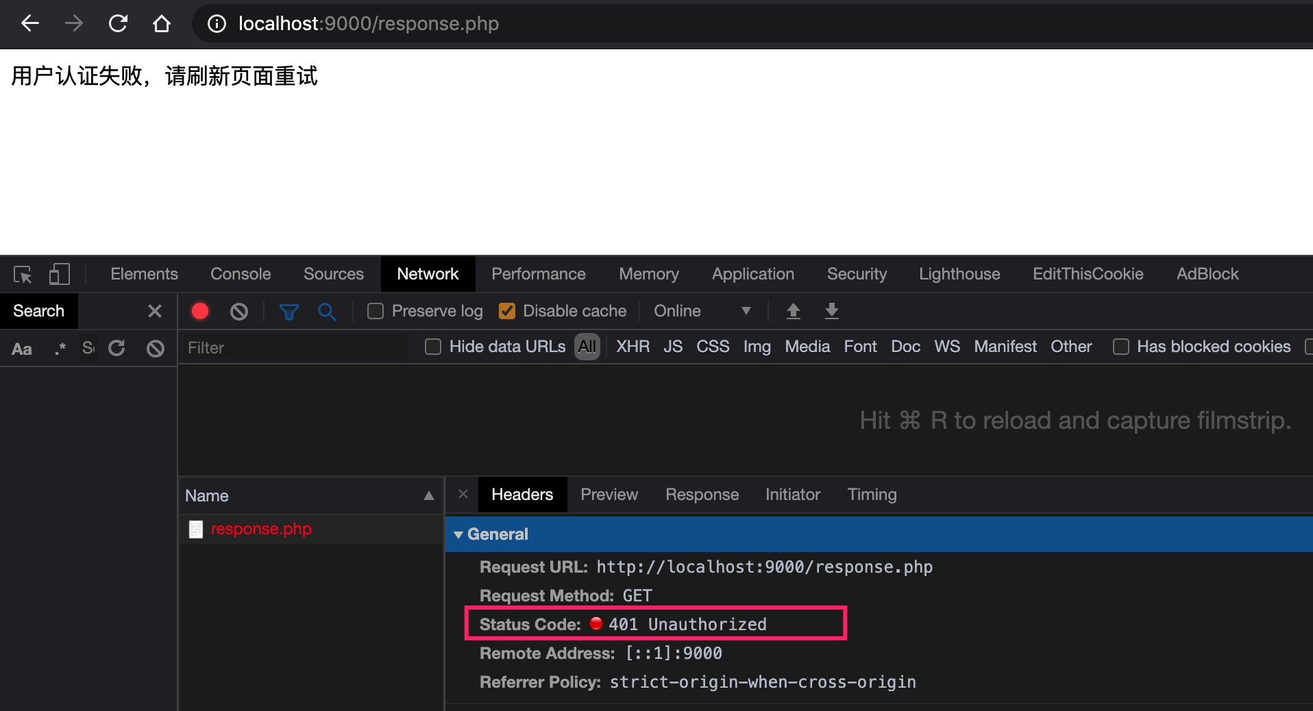1313x711 pixels.
Task: Check Hide data URLs checkbox
Action: pos(433,347)
